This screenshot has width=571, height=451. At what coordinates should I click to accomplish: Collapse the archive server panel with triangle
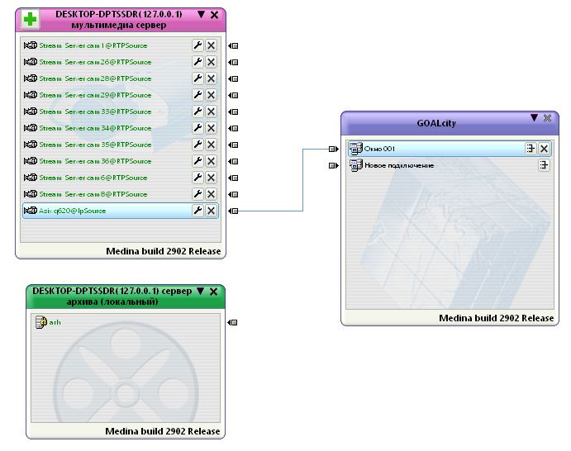tap(200, 291)
